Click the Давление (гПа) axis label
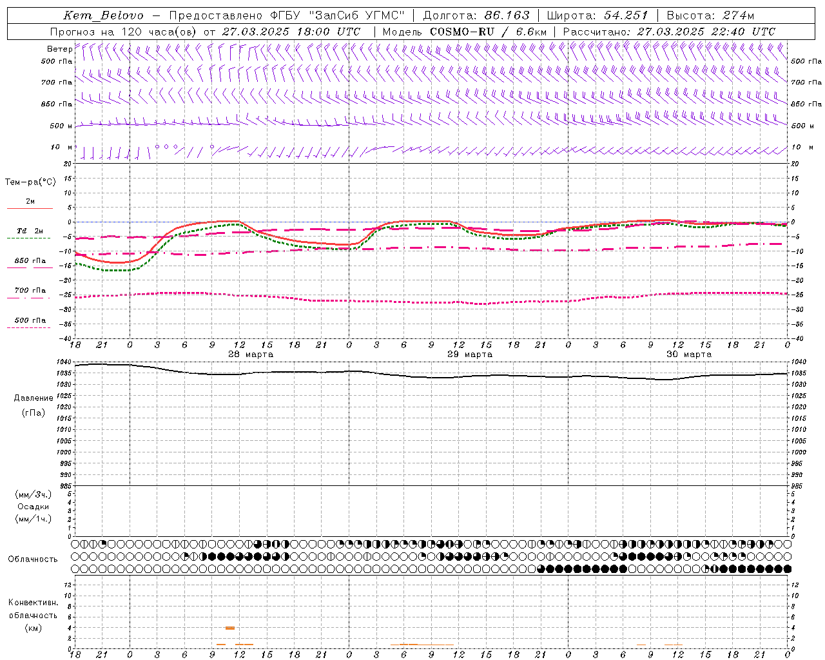The width and height of the screenshot is (825, 660). click(x=34, y=405)
